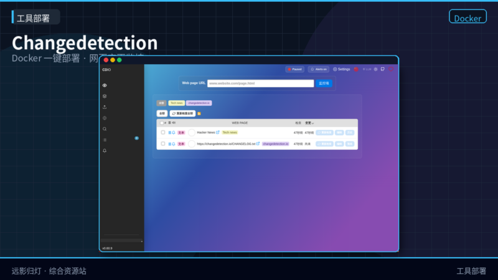Screen dimensions: 498x280
Task: Open external link icon beside CHANGELOG.txt
Action: 258,144
